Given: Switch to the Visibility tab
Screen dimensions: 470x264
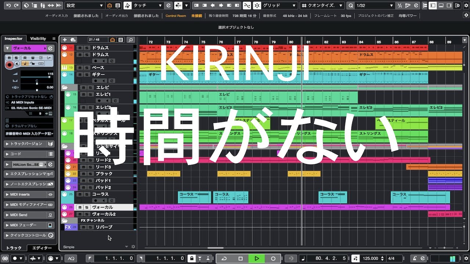Looking at the screenshot, I should (38, 38).
